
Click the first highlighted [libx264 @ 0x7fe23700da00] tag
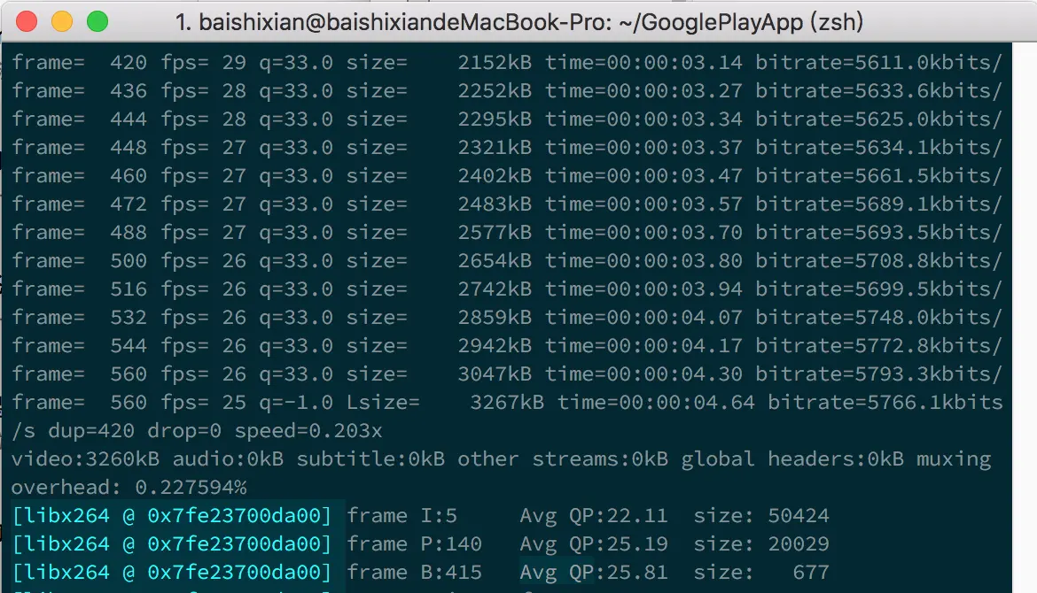172,515
